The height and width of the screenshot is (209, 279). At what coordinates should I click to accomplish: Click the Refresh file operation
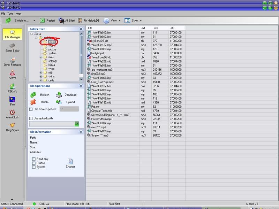(40, 95)
